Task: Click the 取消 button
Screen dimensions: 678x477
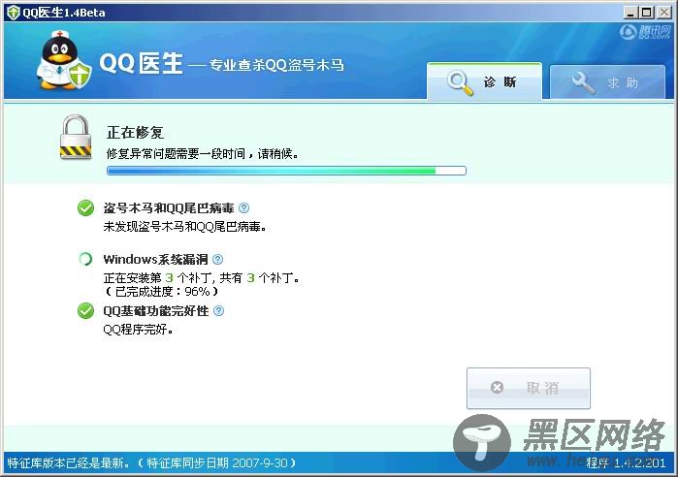Action: pyautogui.click(x=529, y=388)
